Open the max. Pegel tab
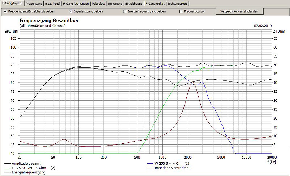The height and width of the screenshot is (176, 290). (52, 4)
